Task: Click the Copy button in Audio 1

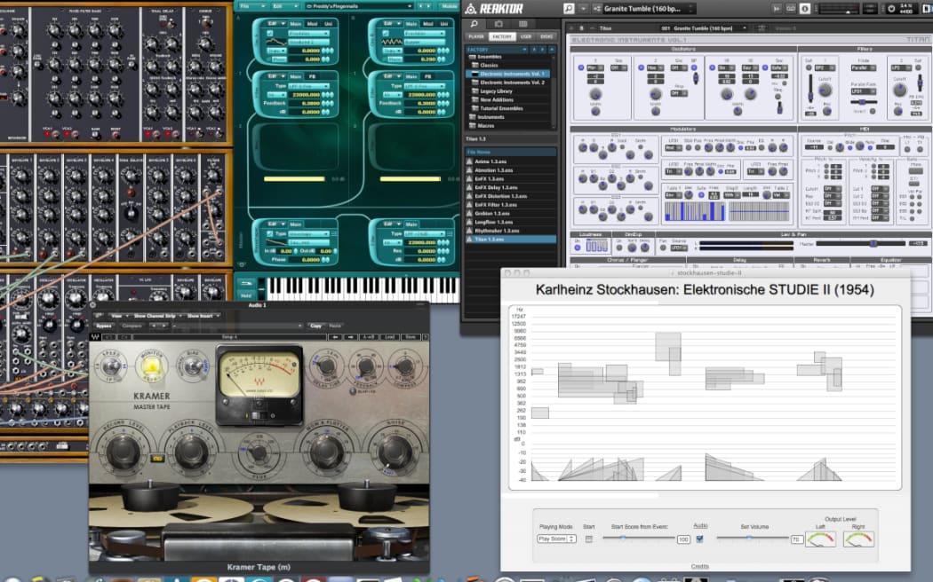Action: click(315, 326)
